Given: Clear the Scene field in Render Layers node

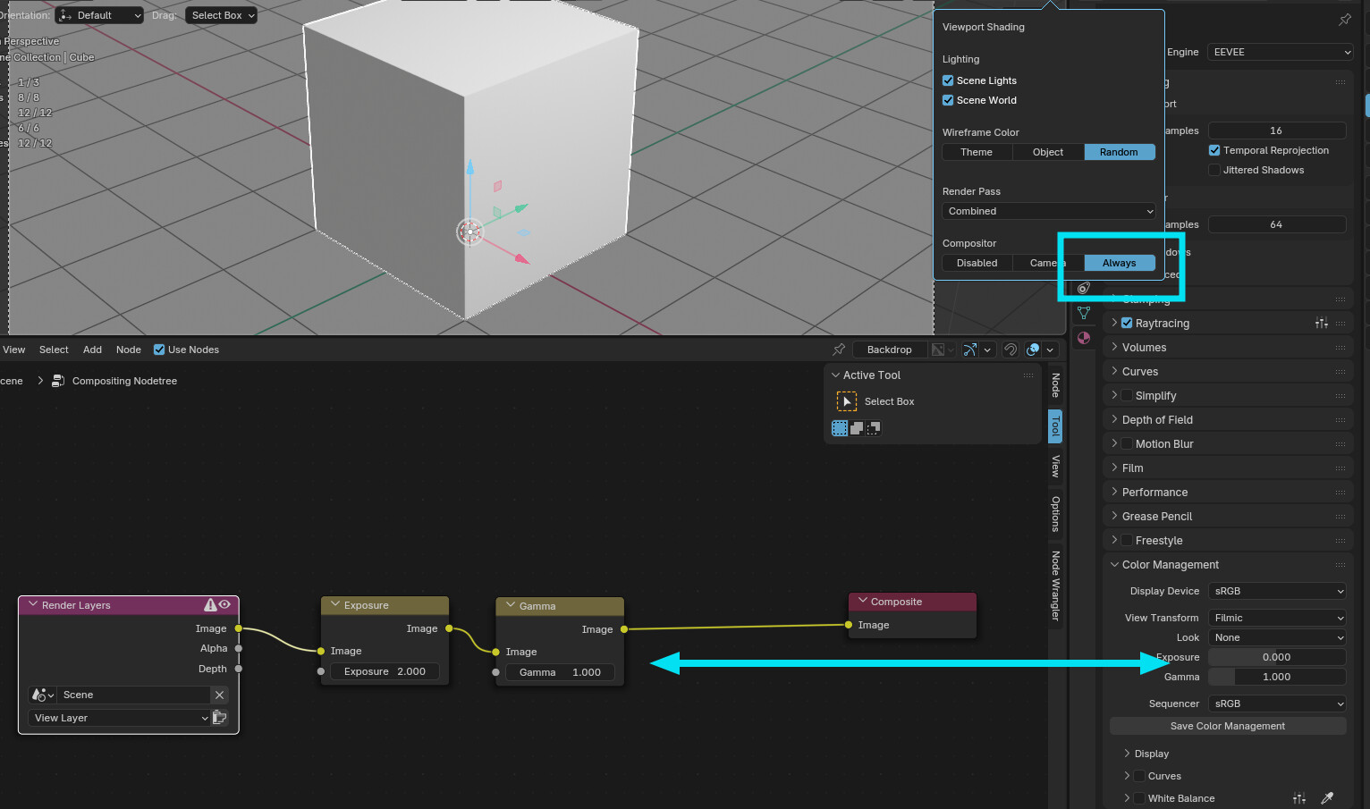Looking at the screenshot, I should (x=219, y=695).
